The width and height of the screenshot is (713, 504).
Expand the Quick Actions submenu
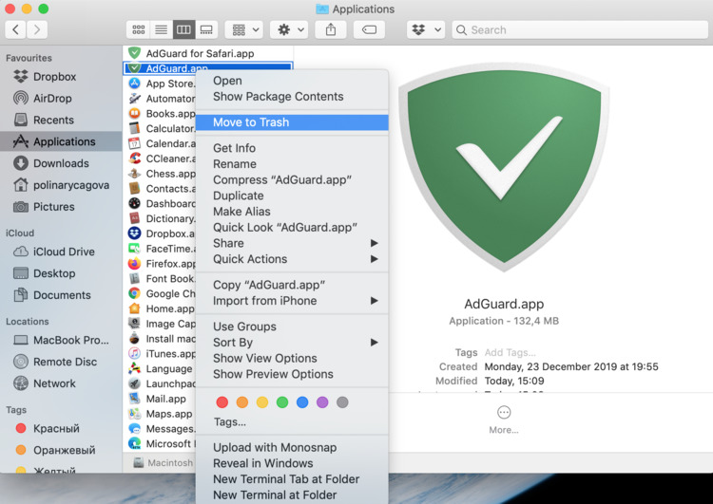pyautogui.click(x=292, y=259)
